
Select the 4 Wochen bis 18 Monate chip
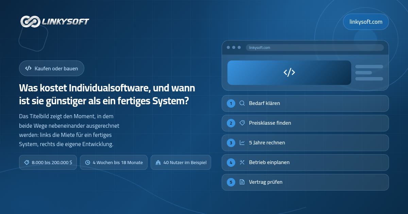point(114,162)
